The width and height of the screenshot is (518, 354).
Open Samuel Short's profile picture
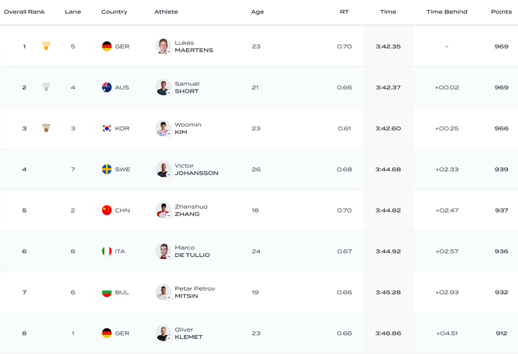(x=163, y=87)
